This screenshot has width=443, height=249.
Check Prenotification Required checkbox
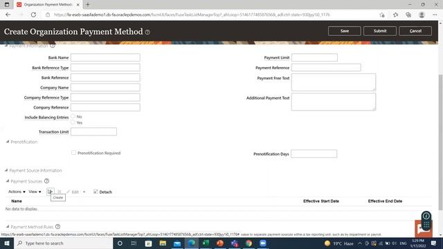[x=74, y=153]
